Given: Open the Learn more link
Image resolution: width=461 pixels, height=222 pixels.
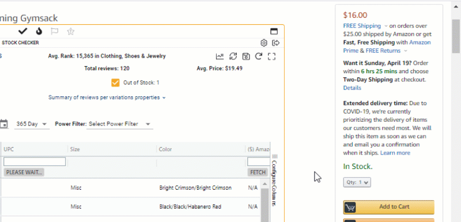Looking at the screenshot, I should click(395, 153).
